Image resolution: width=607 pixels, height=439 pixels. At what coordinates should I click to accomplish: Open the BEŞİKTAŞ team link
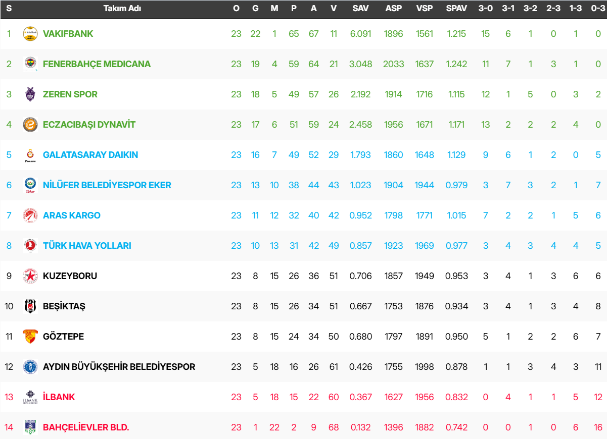pyautogui.click(x=64, y=306)
